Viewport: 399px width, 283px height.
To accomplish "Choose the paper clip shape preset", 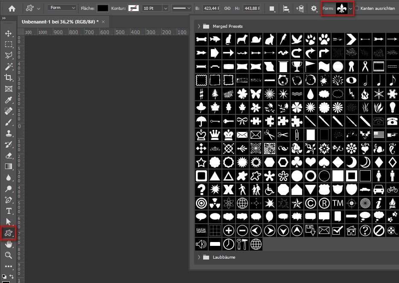I will click(297, 135).
